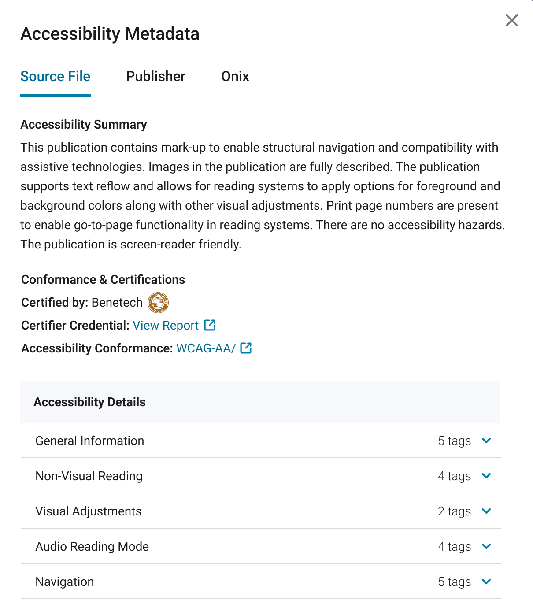Click the Accessibility Details header area

[x=90, y=402]
